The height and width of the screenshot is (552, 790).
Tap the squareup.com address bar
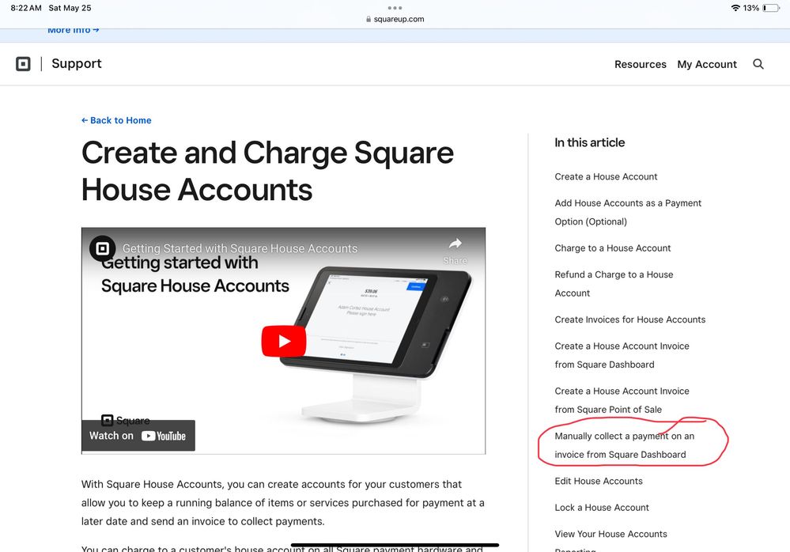click(x=395, y=19)
